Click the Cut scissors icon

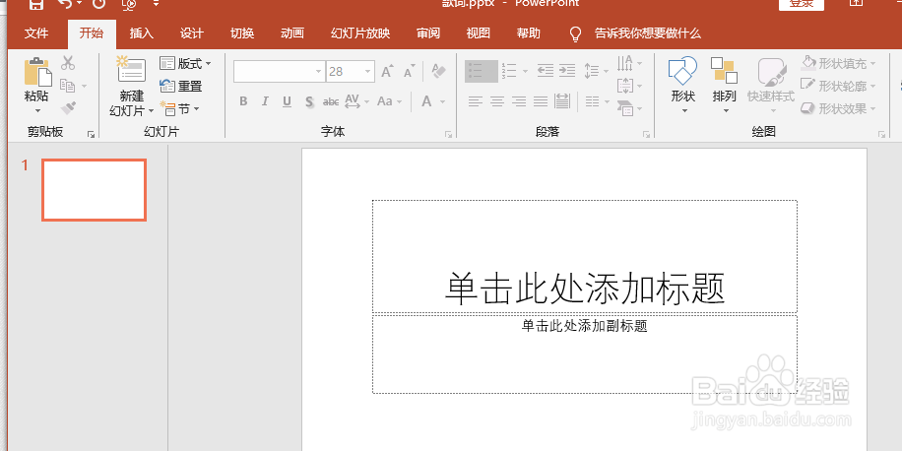point(68,63)
